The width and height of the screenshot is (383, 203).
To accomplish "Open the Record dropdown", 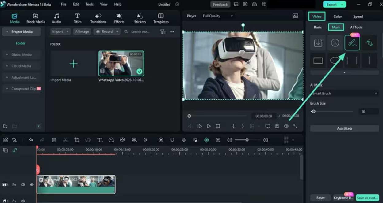I will point(107,31).
